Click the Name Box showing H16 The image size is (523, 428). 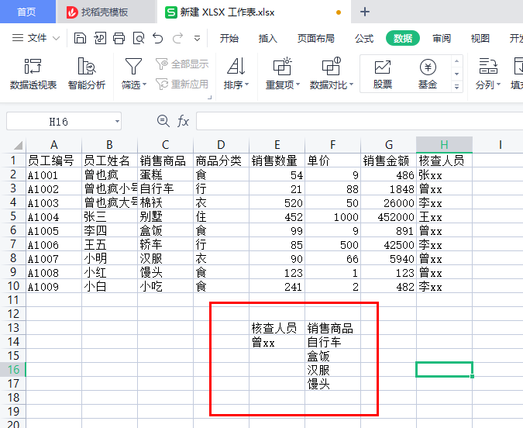pyautogui.click(x=59, y=122)
